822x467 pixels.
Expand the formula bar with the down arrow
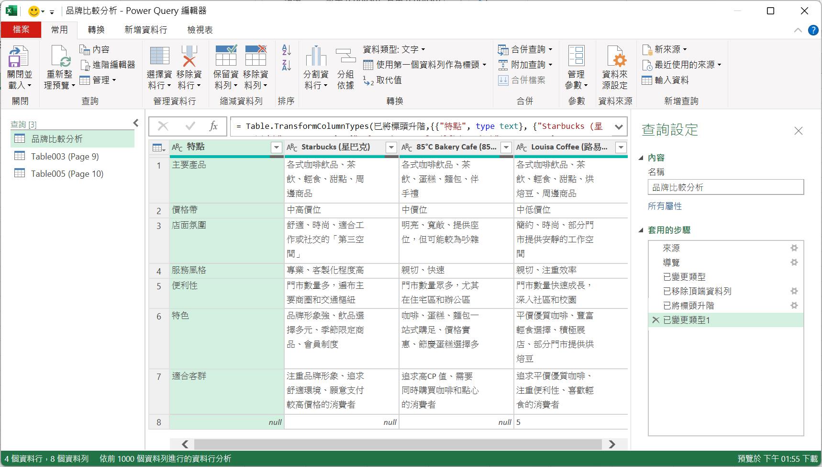pyautogui.click(x=619, y=127)
